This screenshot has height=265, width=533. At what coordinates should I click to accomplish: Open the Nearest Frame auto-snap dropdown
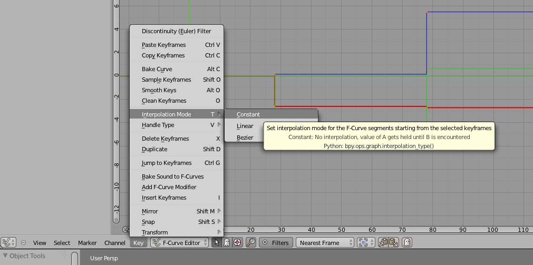(325, 242)
